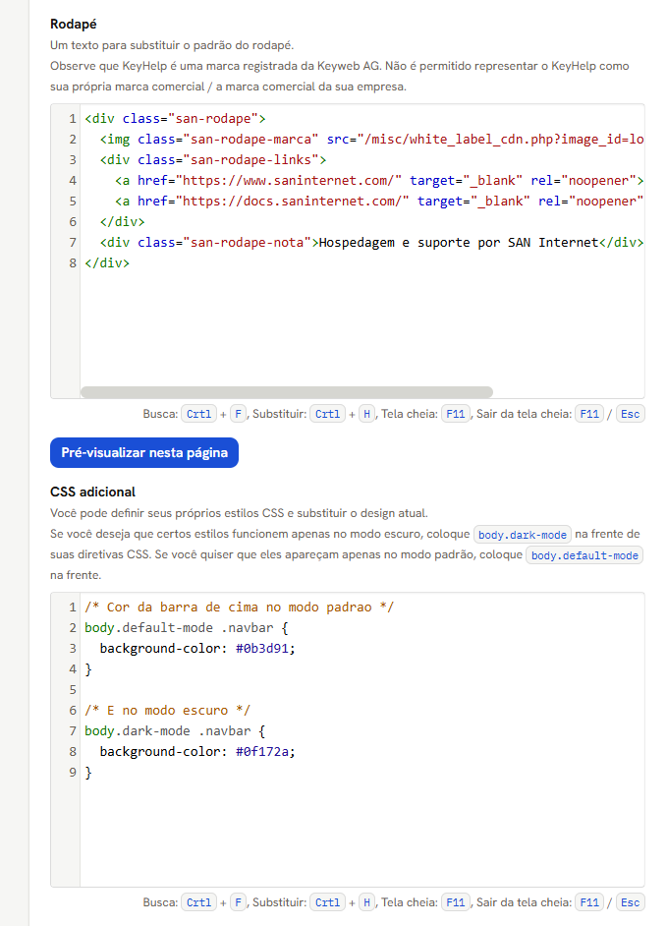Click the horizontal scrollbar of the Rodapé editor

coord(286,392)
